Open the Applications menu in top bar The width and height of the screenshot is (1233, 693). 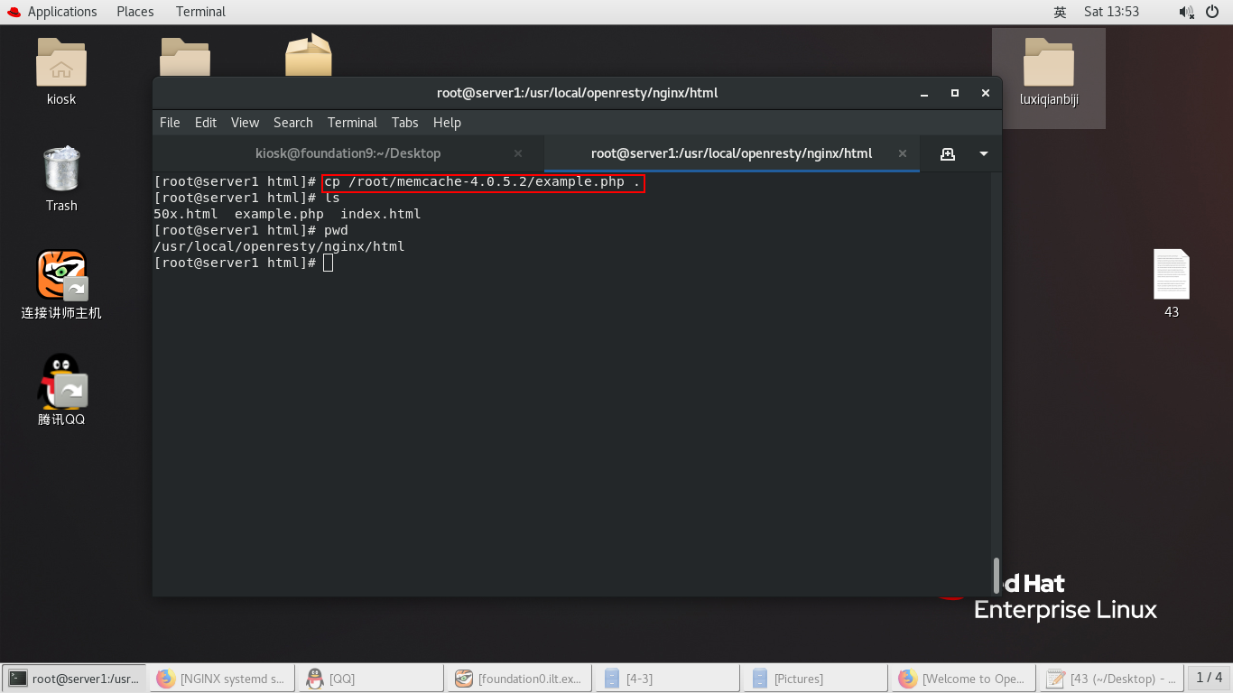coord(53,12)
